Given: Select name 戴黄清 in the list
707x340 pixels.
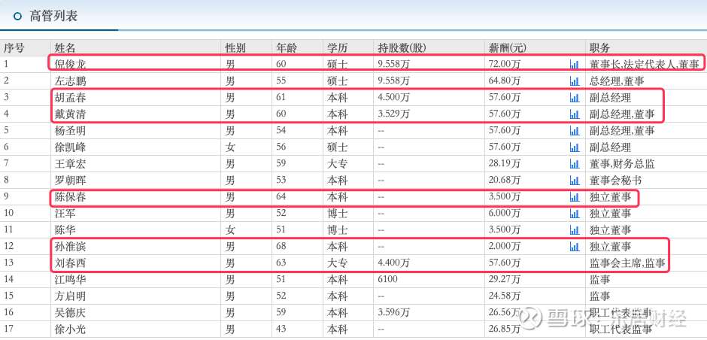Looking at the screenshot, I should [x=70, y=114].
